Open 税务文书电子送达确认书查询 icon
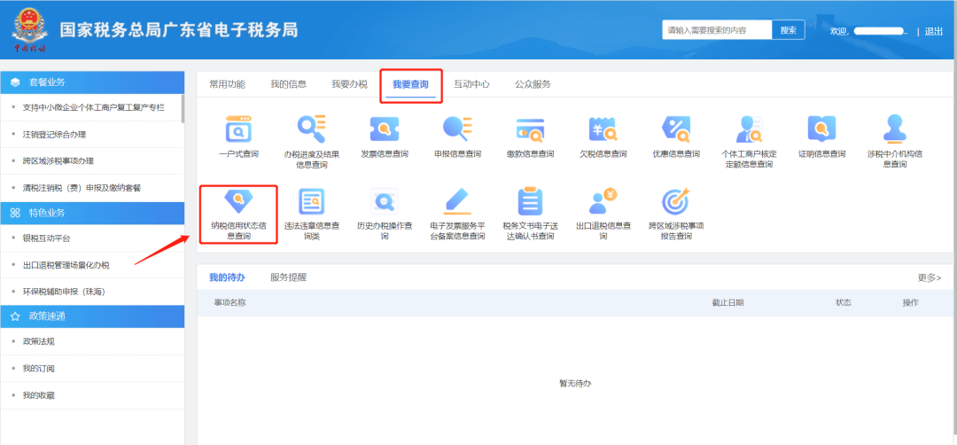957x445 pixels. pyautogui.click(x=530, y=201)
